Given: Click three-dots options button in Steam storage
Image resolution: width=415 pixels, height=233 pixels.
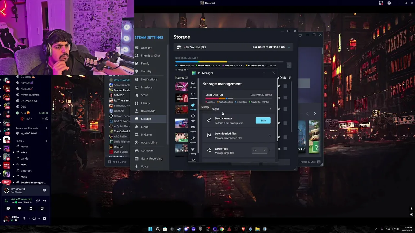Looking at the screenshot, I should (x=289, y=65).
